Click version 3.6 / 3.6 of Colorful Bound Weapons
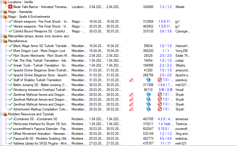Viewport: 237px width, 146px height. (x=166, y=31)
